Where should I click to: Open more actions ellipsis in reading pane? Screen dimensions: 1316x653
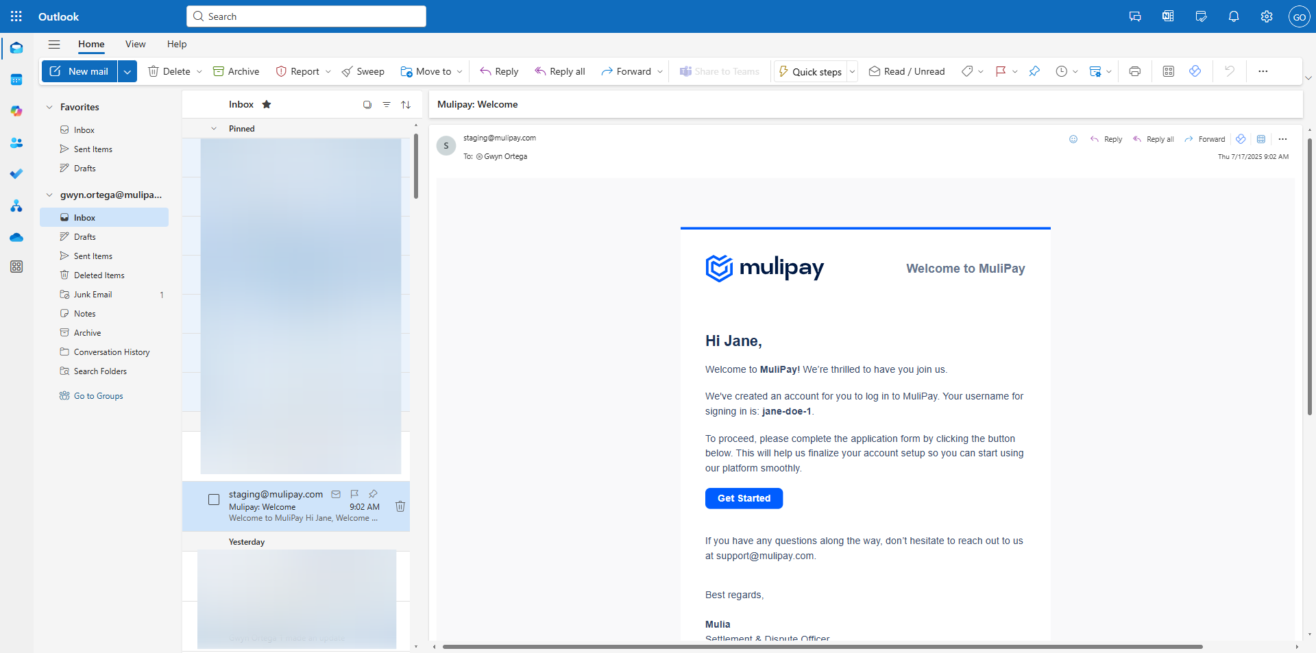pos(1282,139)
